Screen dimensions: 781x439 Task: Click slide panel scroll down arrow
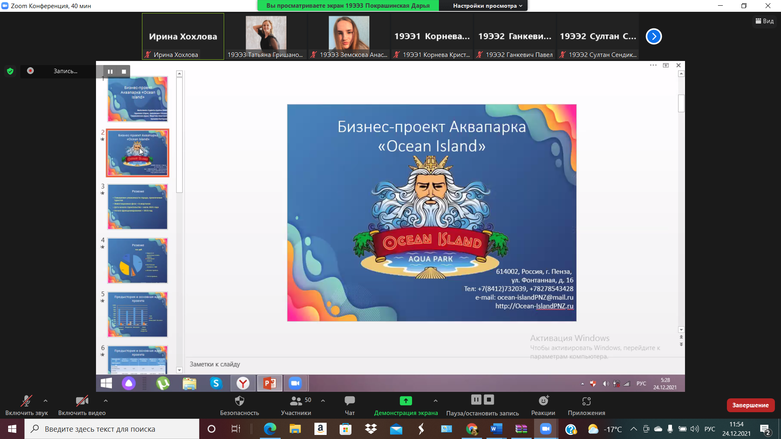179,370
